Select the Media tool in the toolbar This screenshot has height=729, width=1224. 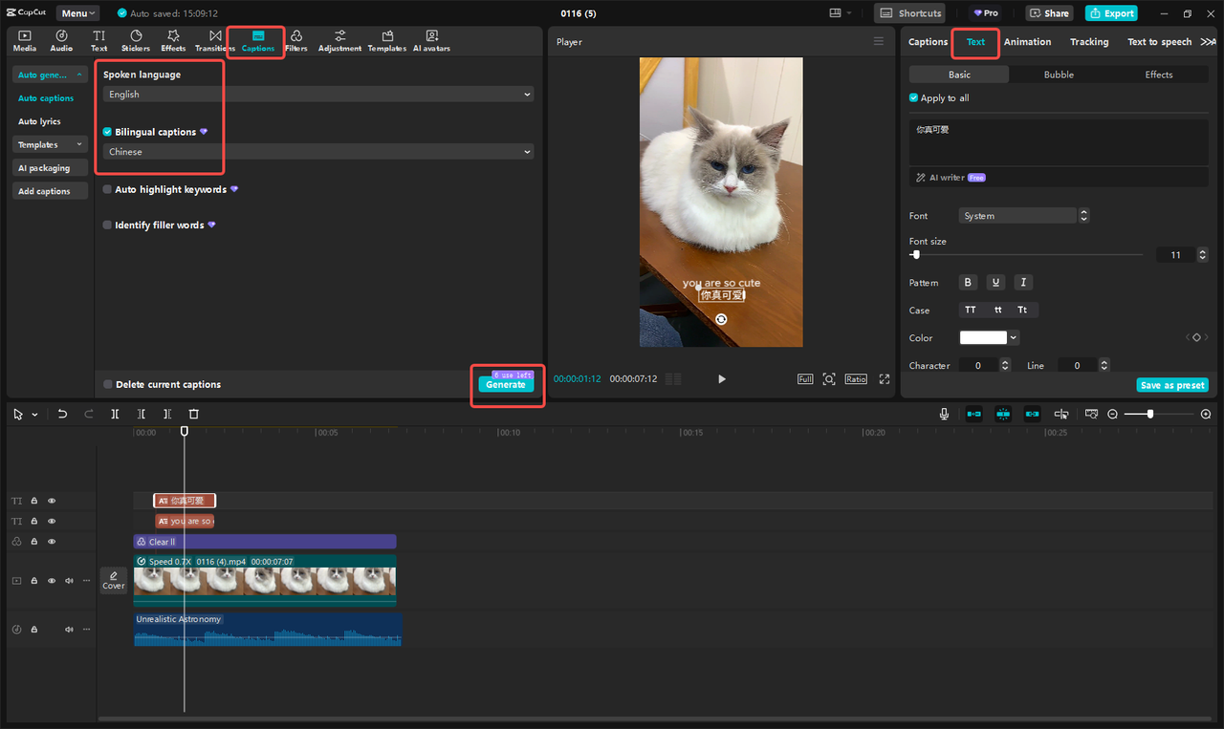pyautogui.click(x=24, y=41)
